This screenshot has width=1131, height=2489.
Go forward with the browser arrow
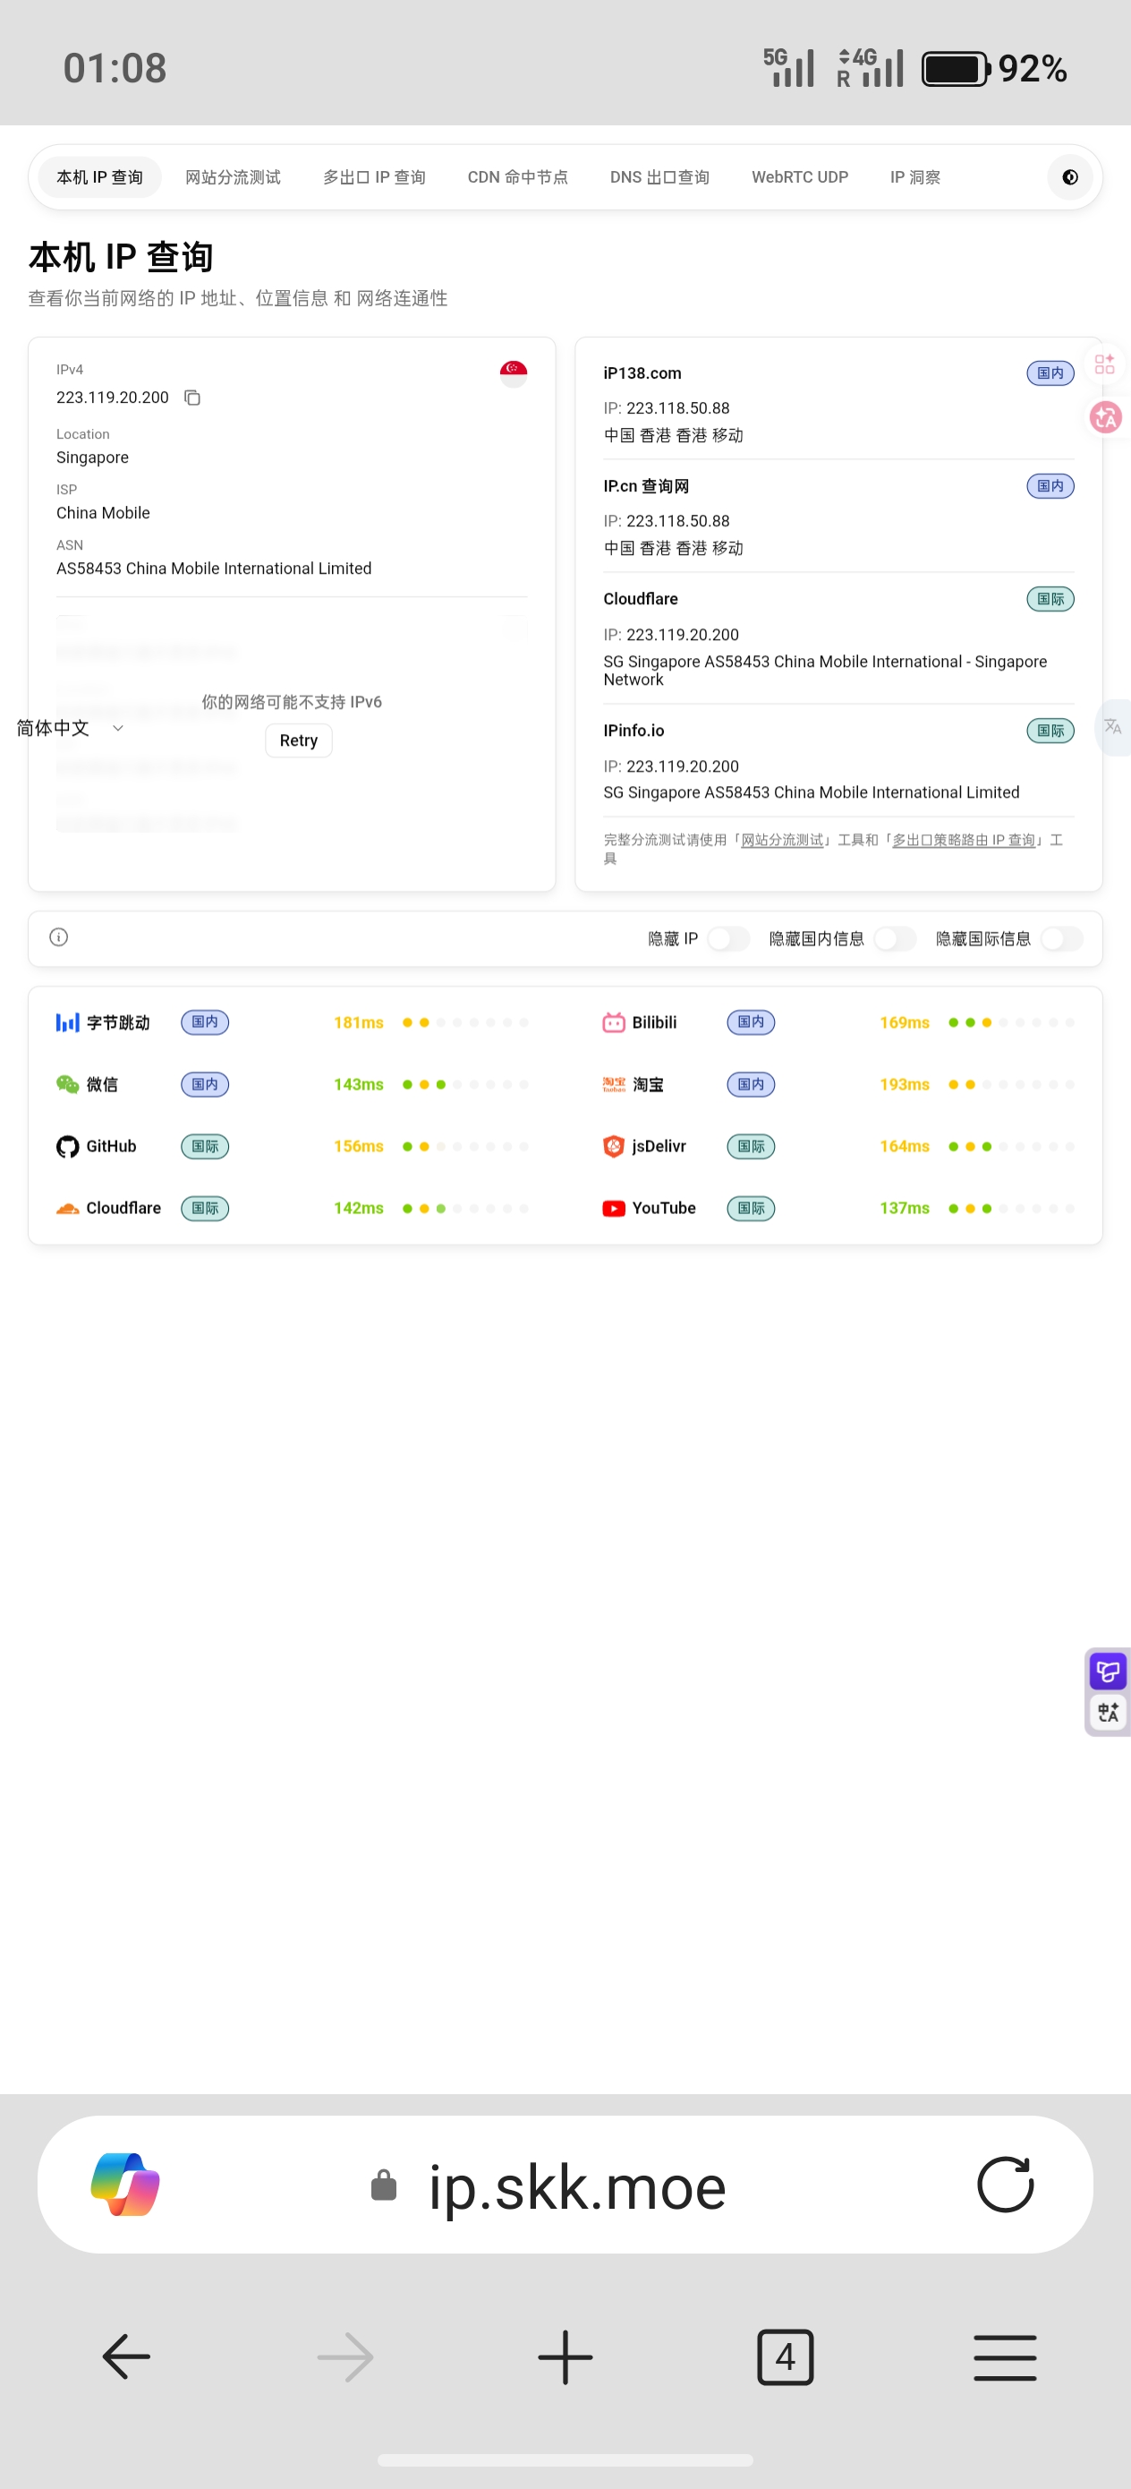345,2356
